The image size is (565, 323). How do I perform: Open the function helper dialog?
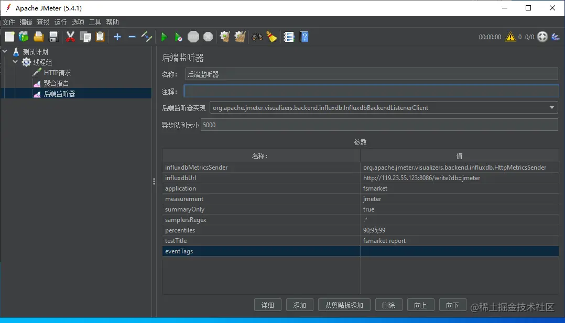click(x=289, y=37)
